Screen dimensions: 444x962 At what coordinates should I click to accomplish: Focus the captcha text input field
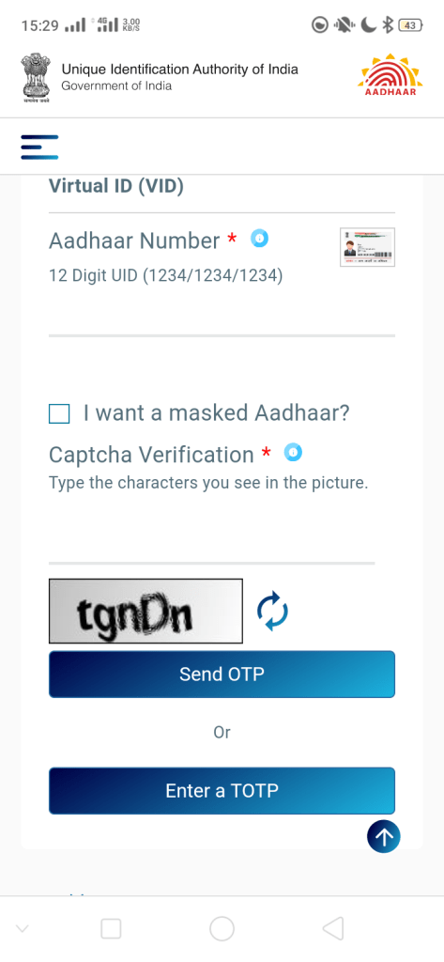(211, 540)
